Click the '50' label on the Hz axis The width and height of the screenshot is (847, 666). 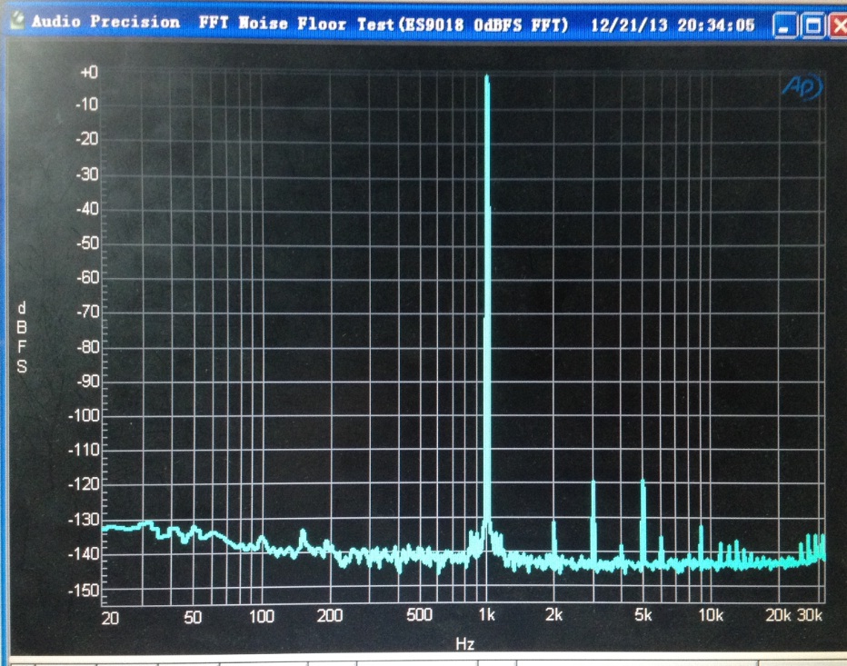click(193, 617)
